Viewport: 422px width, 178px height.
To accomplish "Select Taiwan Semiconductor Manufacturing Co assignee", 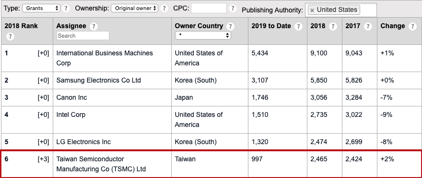I will 101,164.
